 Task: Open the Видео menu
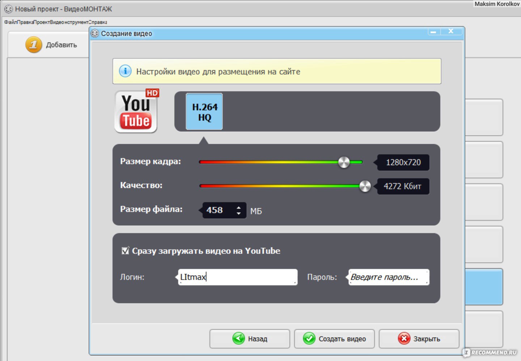[57, 22]
